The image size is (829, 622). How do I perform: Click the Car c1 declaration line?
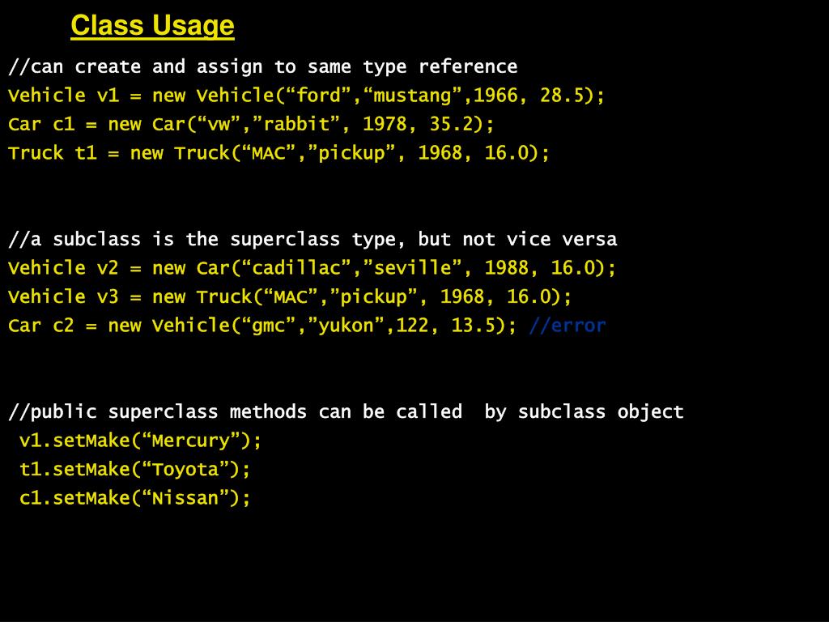(251, 124)
